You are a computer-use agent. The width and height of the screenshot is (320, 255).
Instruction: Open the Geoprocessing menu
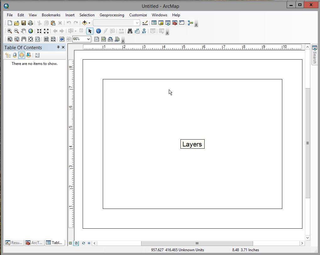coord(112,15)
